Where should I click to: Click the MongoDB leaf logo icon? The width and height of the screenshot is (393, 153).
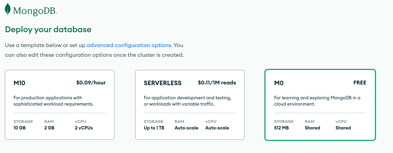8,9
